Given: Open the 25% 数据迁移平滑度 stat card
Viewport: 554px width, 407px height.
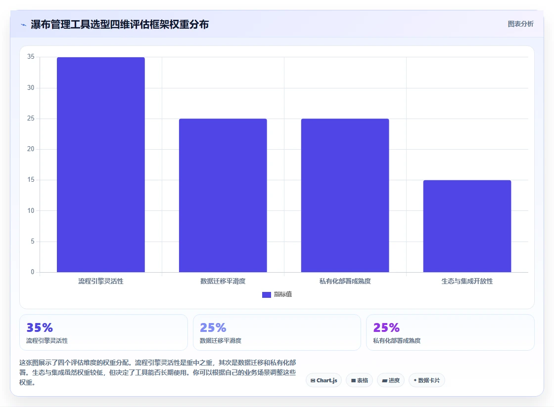Looking at the screenshot, I should coord(277,332).
